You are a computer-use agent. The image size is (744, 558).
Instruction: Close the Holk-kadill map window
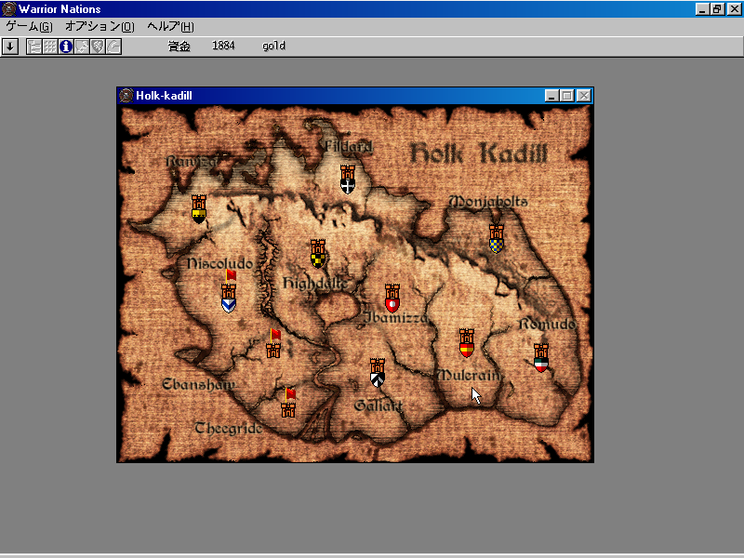point(584,96)
